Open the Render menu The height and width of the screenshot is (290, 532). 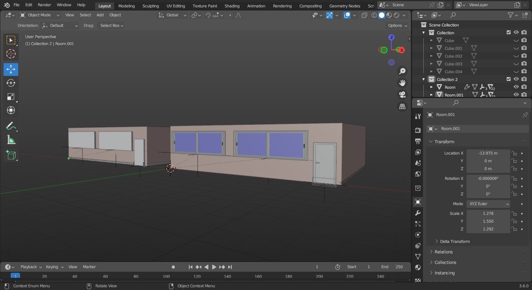click(x=44, y=5)
